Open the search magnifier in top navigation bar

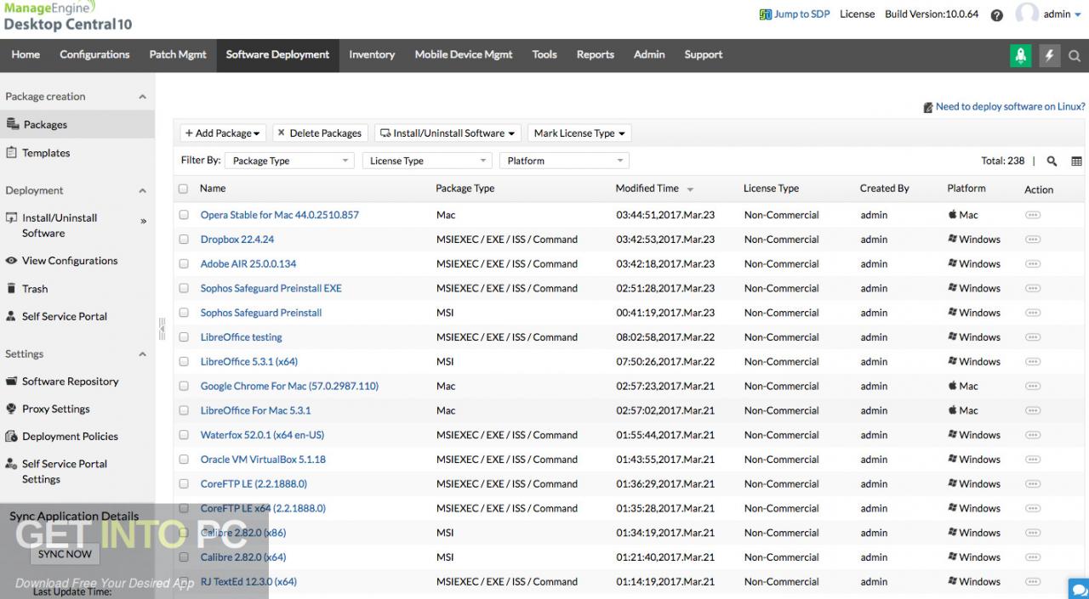(1075, 56)
